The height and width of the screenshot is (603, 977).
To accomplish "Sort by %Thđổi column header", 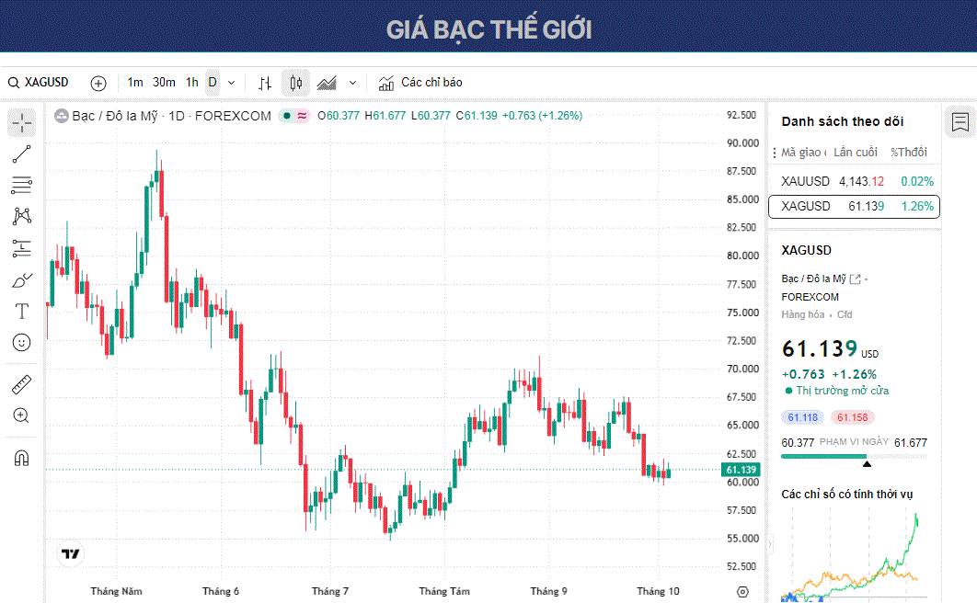I will tap(908, 153).
